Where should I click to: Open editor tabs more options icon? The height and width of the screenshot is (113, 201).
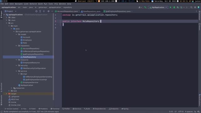196,11
